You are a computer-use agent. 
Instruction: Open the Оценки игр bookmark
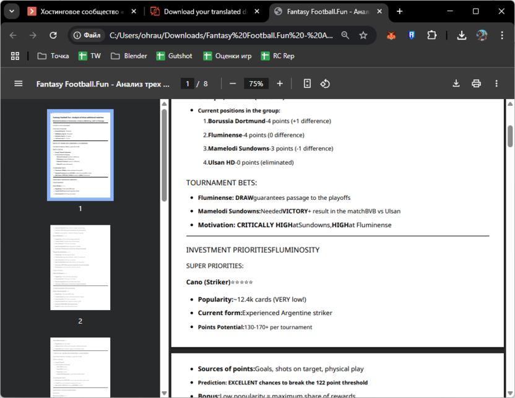pos(227,56)
